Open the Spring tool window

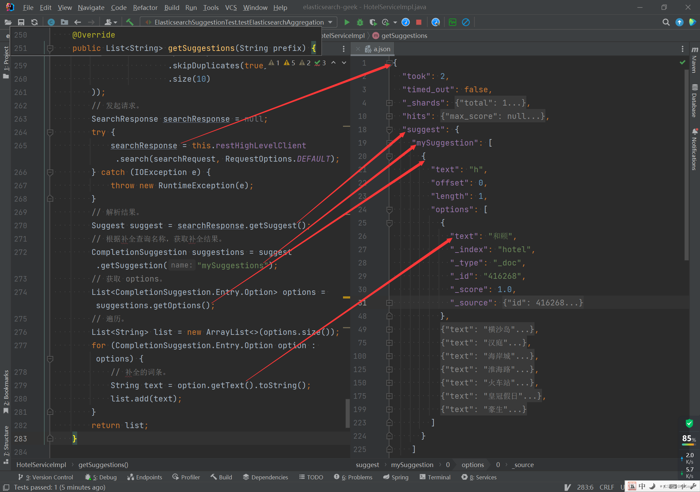coord(396,477)
